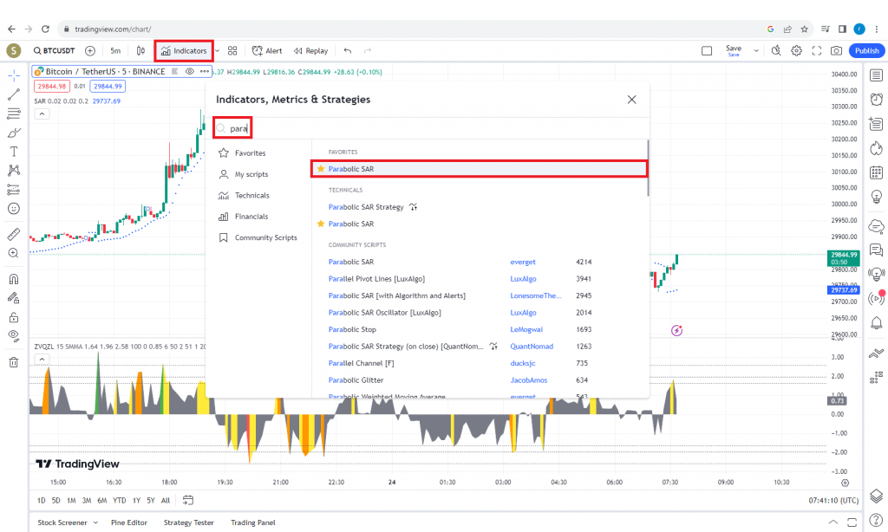Select the zoom in tool
Viewport: 888px width, 532px height.
pyautogui.click(x=14, y=253)
